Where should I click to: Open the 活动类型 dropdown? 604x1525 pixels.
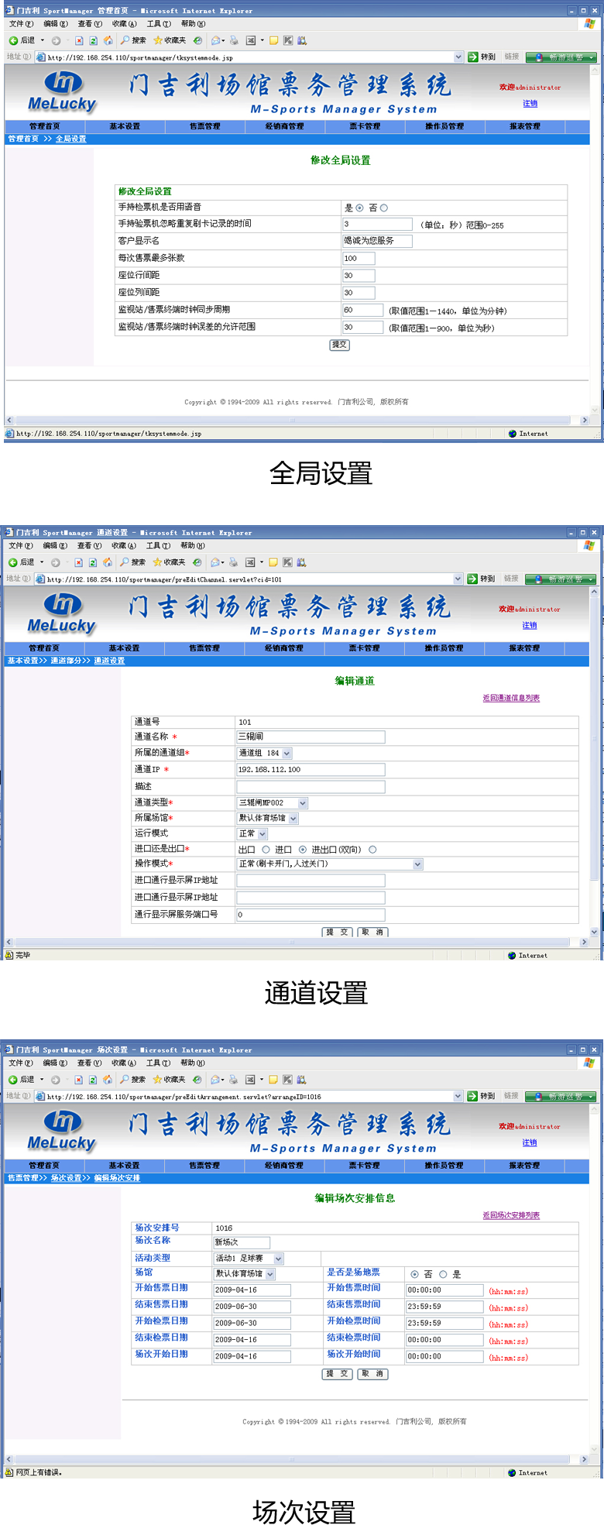click(x=279, y=1259)
